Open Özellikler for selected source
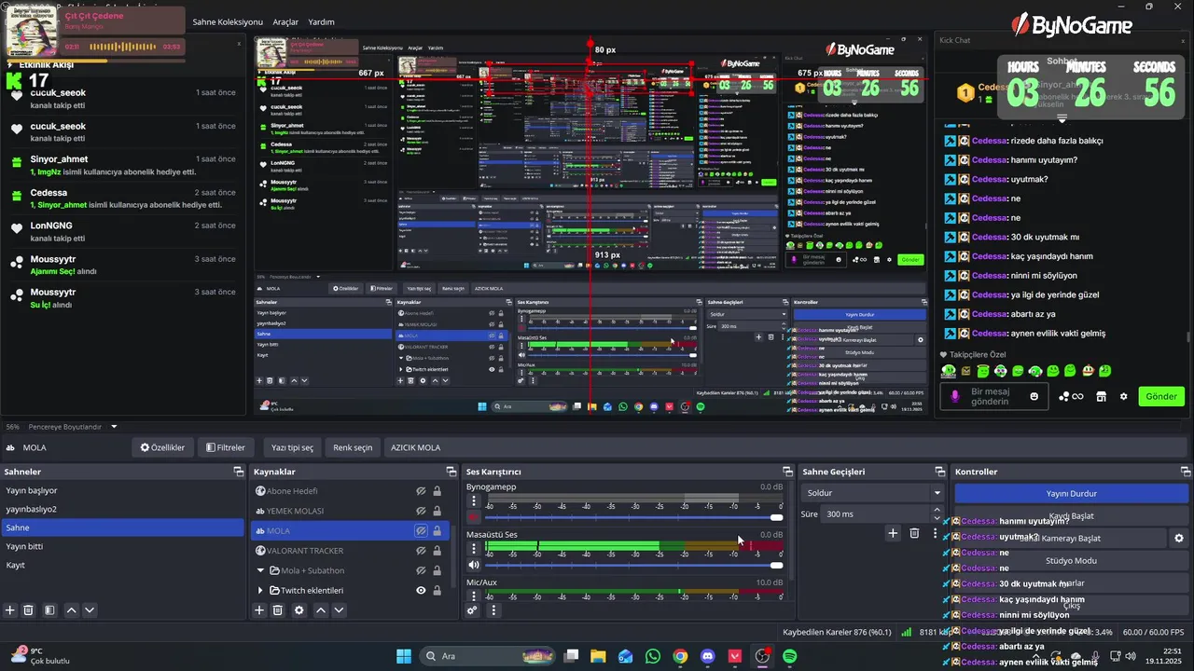Image resolution: width=1194 pixels, height=671 pixels. tap(162, 447)
